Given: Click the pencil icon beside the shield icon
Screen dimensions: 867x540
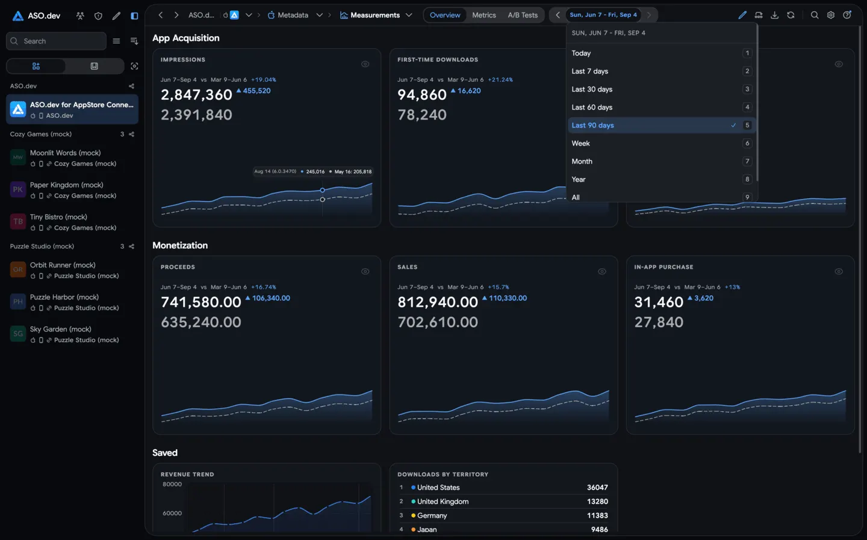Looking at the screenshot, I should (116, 16).
